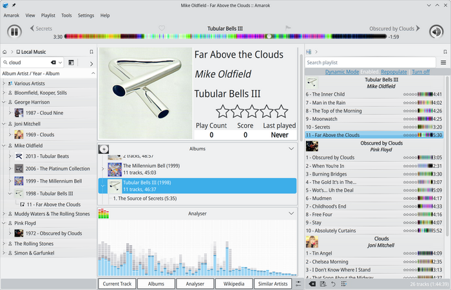
Task: Click the Local Music breadcrumb
Action: pos(31,52)
